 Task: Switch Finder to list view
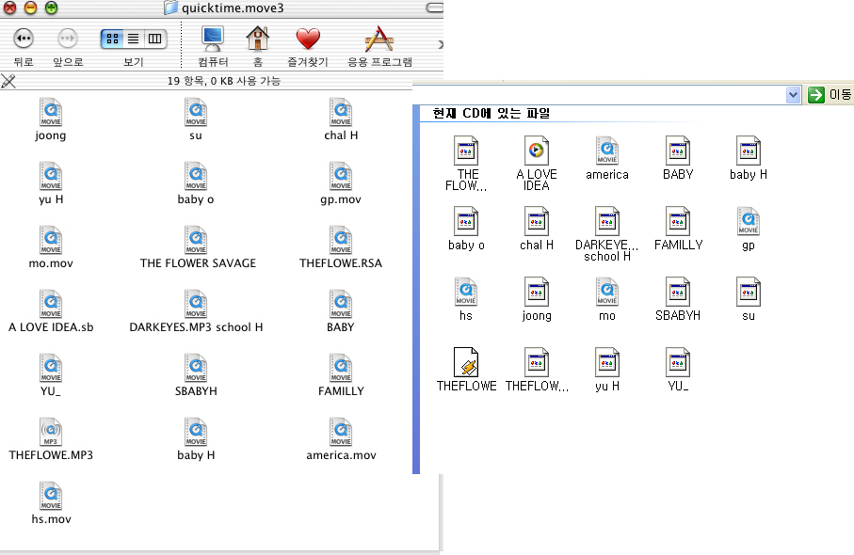(134, 39)
